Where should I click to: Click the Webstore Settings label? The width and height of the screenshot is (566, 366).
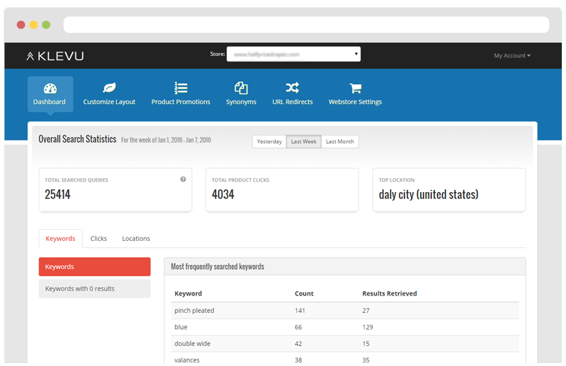coord(355,102)
